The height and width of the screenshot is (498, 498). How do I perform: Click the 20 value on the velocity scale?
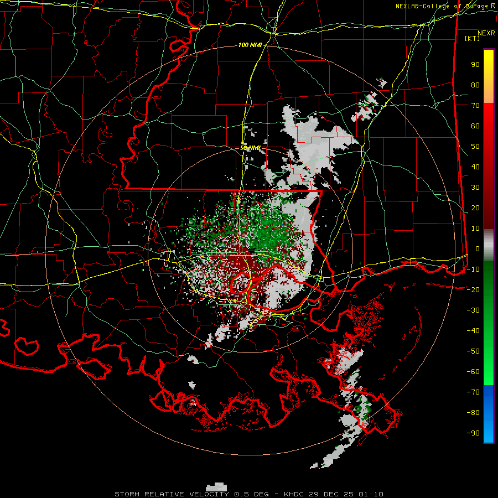(475, 207)
